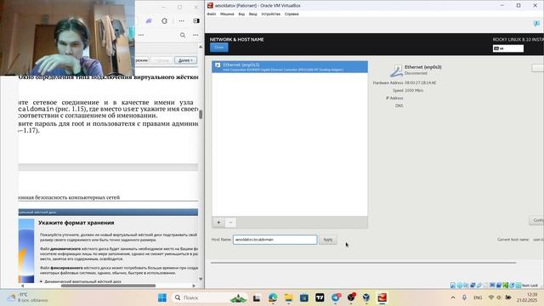Click the purple icon in browser toolbar
The image size is (544, 306).
tap(149, 20)
